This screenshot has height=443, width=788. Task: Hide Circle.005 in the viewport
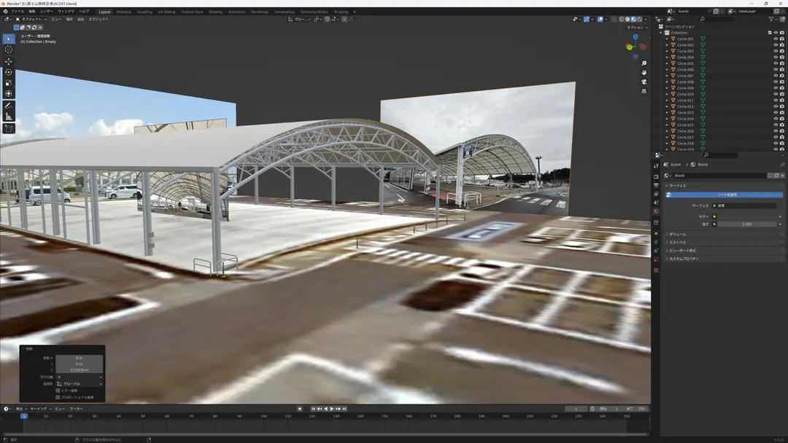coord(776,63)
